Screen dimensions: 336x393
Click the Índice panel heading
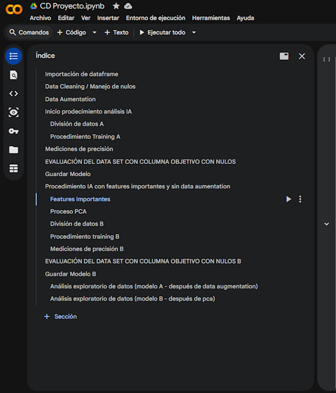coord(45,55)
